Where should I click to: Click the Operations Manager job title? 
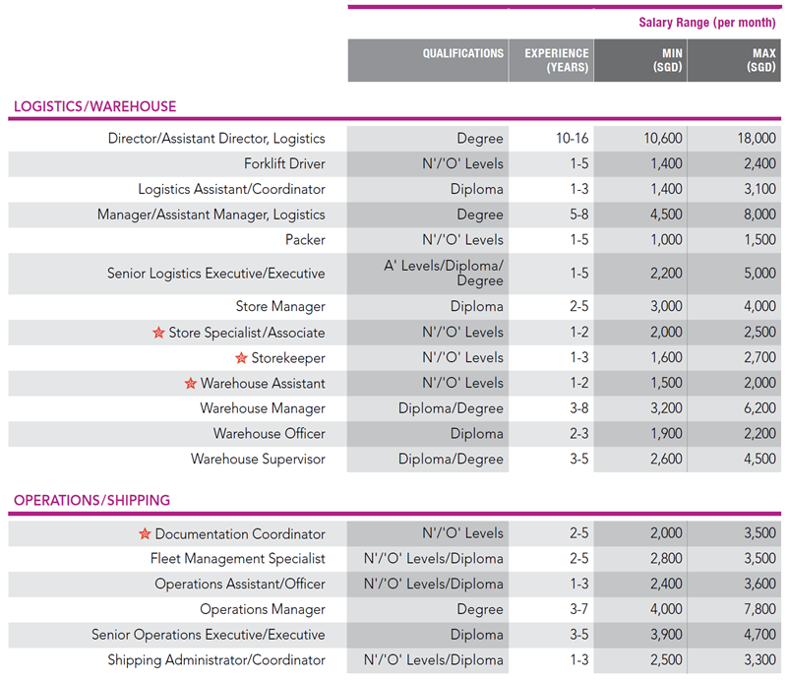[x=263, y=610]
